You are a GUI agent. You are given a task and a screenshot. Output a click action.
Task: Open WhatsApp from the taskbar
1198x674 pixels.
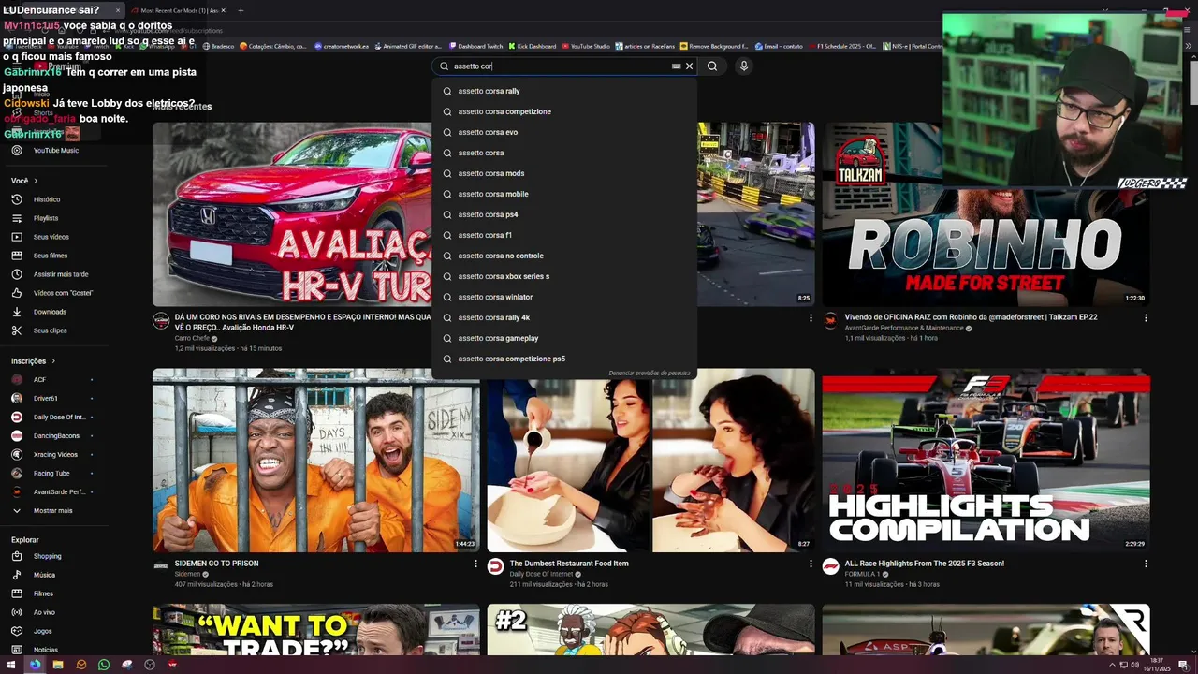click(104, 665)
